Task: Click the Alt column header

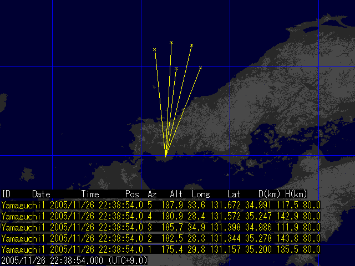Action: [176, 195]
